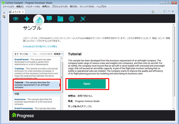179x124 pixels.
Task: Click the back arrow navigation icon
Action: coord(157,12)
